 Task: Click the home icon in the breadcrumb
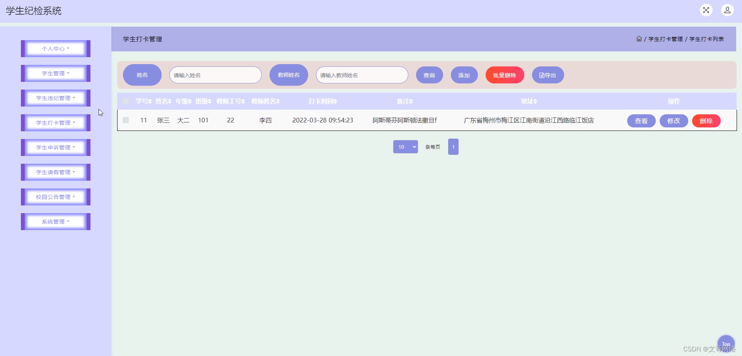click(x=639, y=39)
